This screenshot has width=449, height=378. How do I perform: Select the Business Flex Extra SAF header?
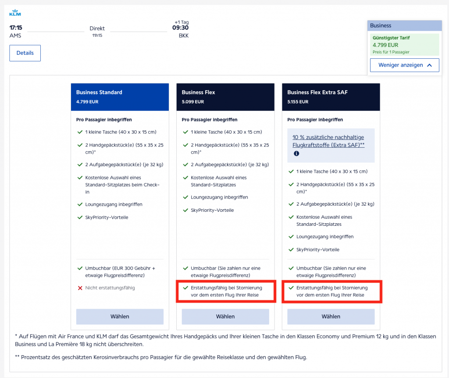pos(331,97)
